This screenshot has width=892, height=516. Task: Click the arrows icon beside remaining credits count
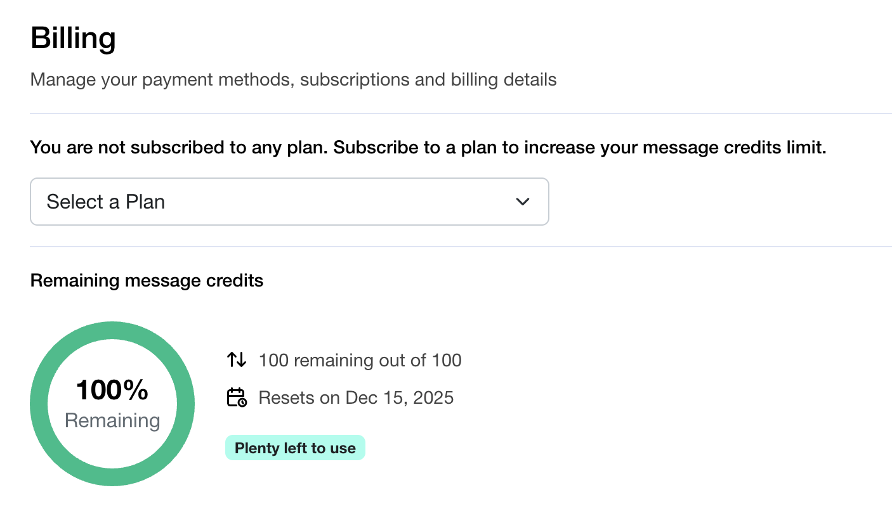(235, 359)
